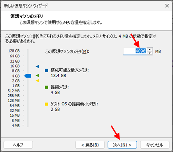This screenshot has width=173, height=152.
Task: Click the green recommended memory marker triangle
Action: pyautogui.click(x=37, y=76)
